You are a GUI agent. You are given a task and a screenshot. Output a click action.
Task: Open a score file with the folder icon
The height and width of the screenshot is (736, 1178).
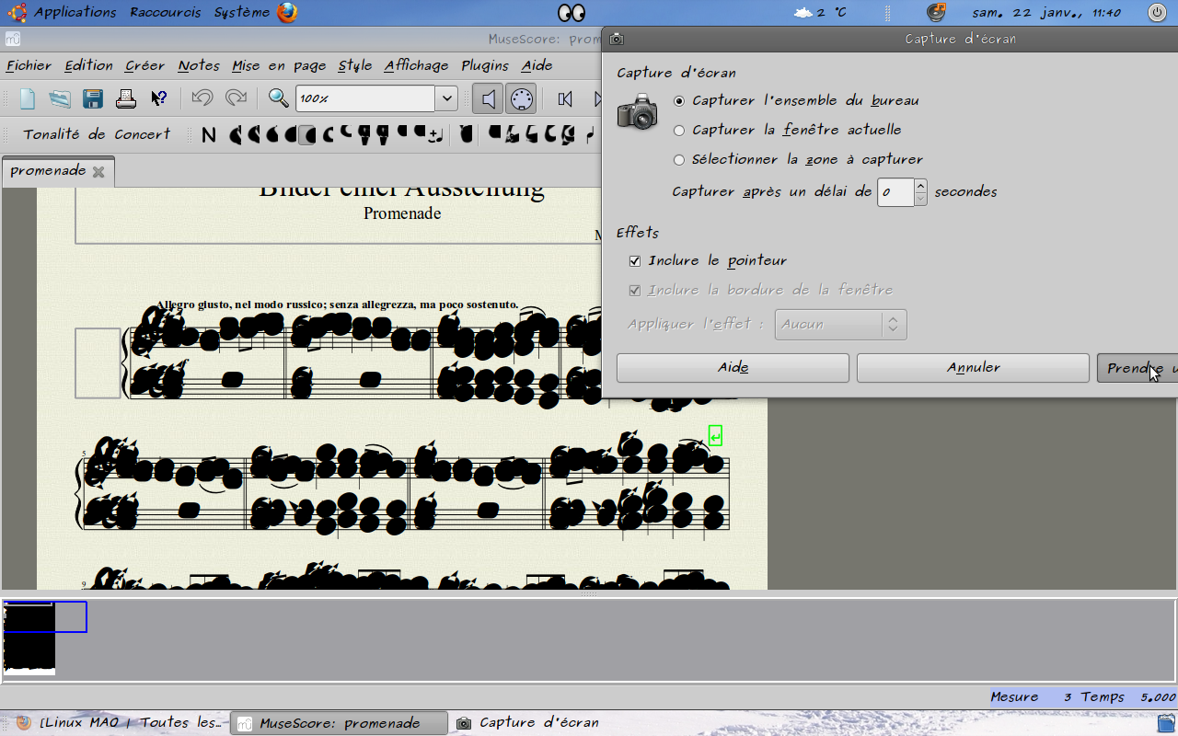point(60,98)
